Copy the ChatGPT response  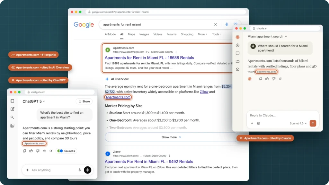[x=24, y=151]
